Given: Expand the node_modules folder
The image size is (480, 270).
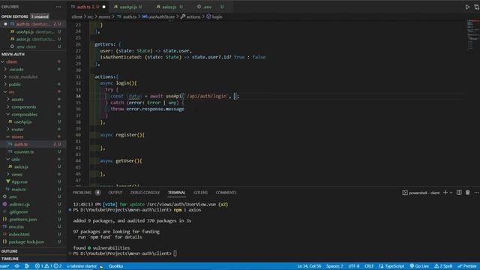Looking at the screenshot, I should click(23, 76).
